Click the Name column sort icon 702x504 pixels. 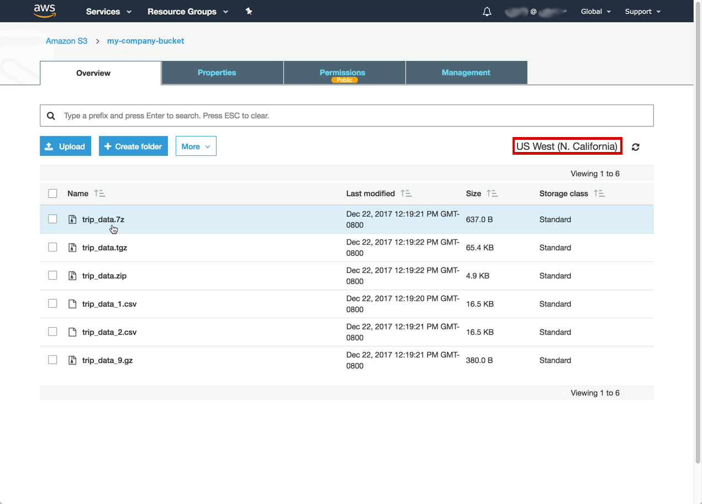coord(99,193)
